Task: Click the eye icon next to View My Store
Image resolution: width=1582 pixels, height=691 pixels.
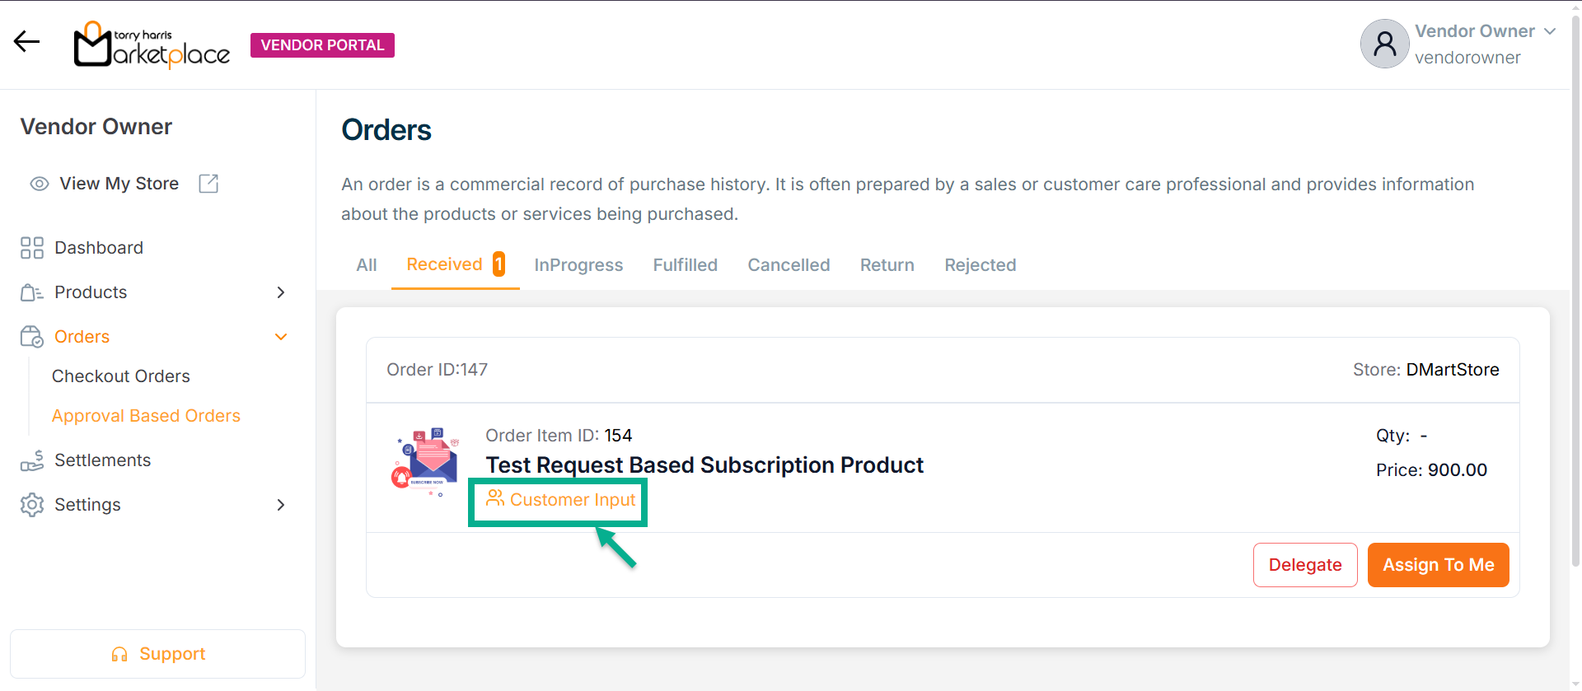Action: 39,184
